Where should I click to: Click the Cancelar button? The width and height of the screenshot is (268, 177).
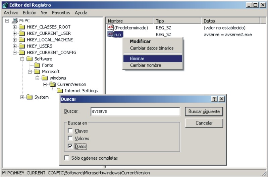tap(204, 123)
